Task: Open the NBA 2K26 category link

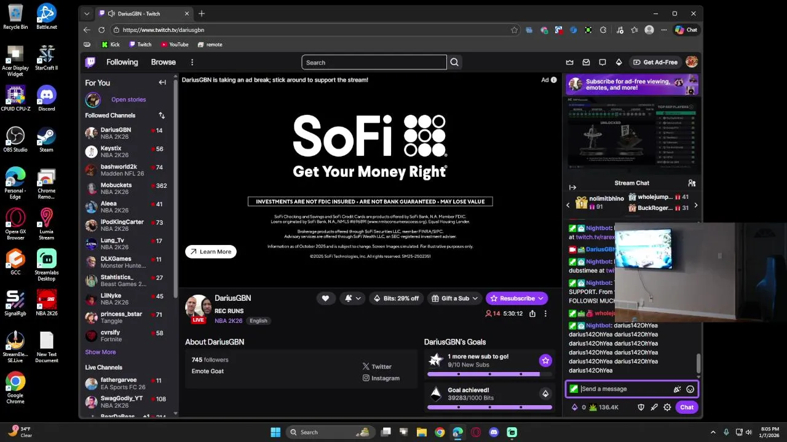Action: (229, 320)
